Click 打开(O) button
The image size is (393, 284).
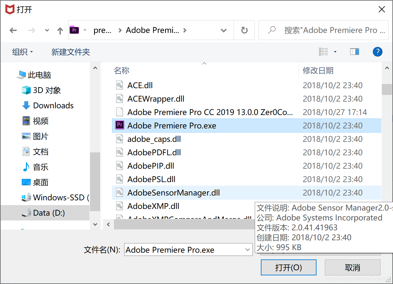coord(289,267)
